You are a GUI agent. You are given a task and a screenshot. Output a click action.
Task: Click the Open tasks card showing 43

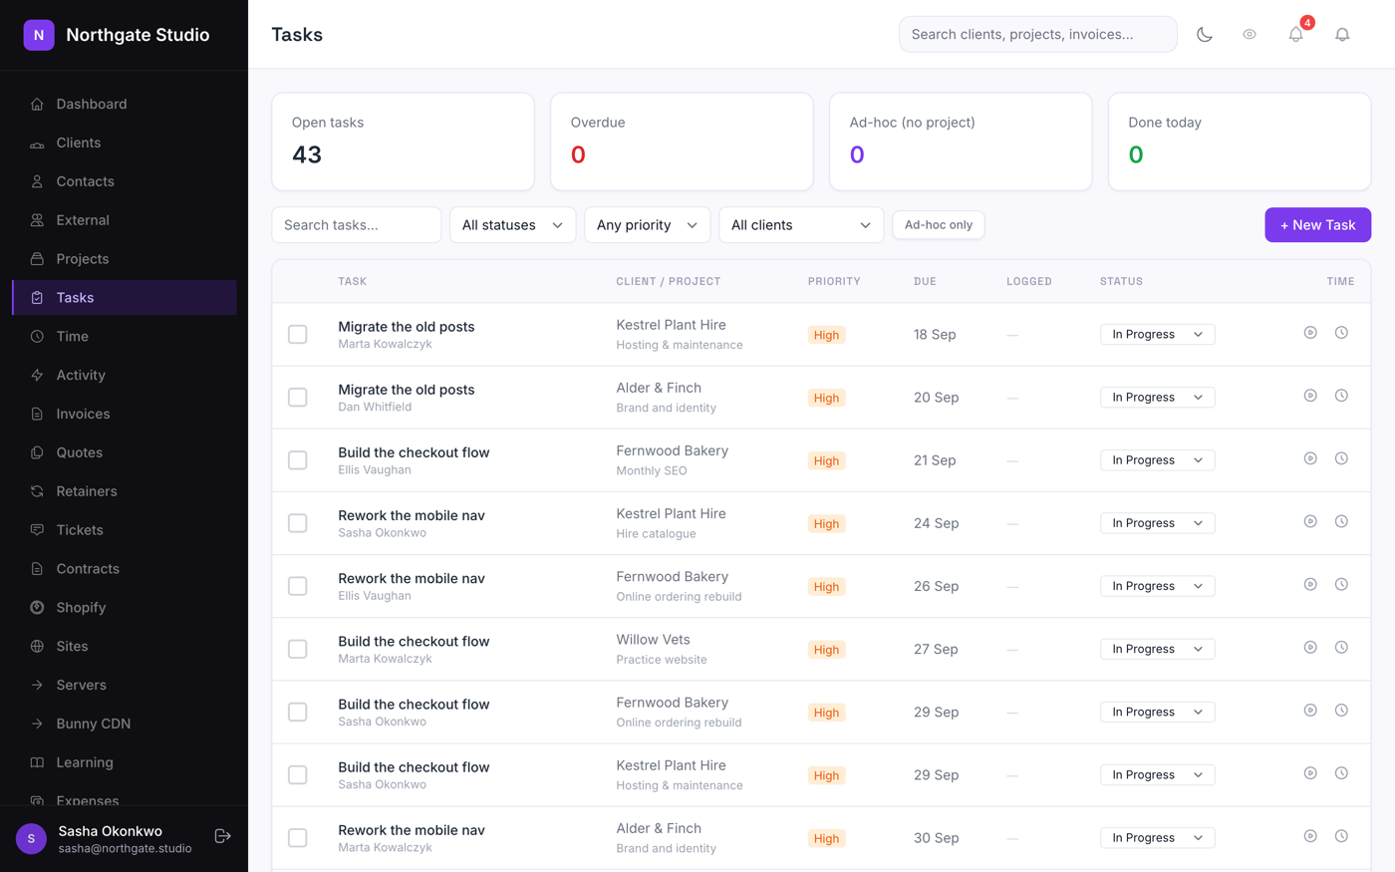coord(404,142)
